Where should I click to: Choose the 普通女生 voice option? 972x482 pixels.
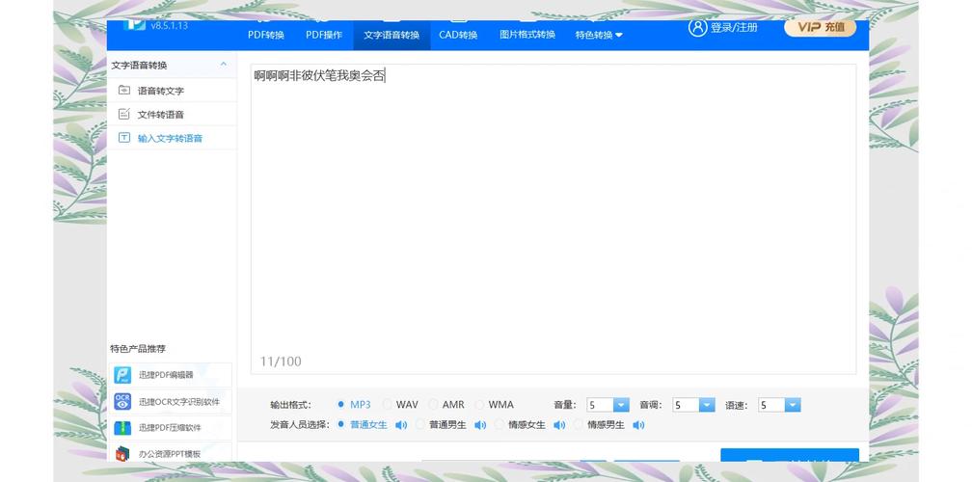coord(363,425)
